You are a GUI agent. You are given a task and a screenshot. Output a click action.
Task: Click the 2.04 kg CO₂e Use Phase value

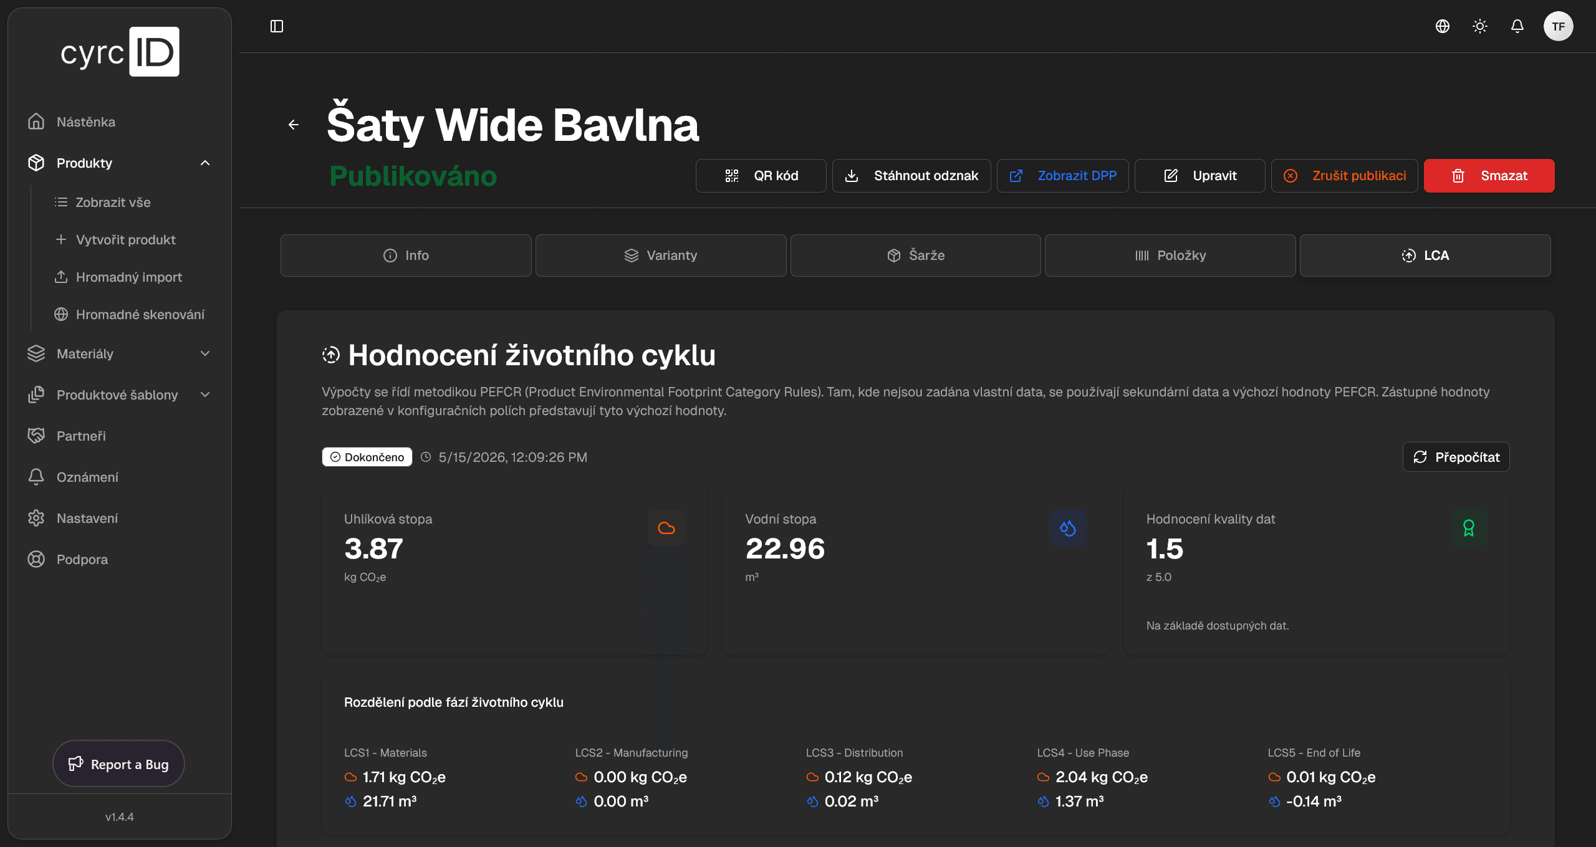click(1102, 777)
